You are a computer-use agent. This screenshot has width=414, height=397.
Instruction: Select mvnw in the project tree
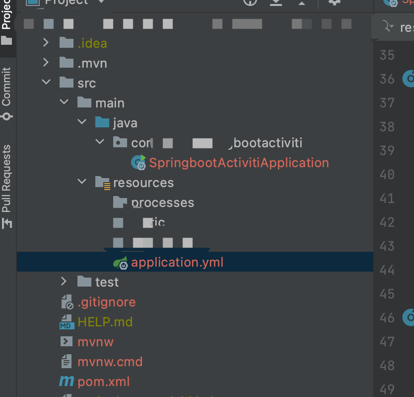coord(96,342)
